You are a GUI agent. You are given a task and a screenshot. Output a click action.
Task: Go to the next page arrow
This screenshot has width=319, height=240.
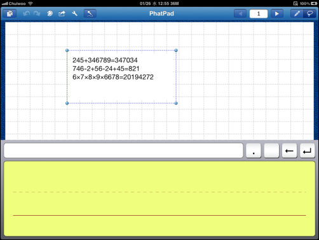coord(277,14)
